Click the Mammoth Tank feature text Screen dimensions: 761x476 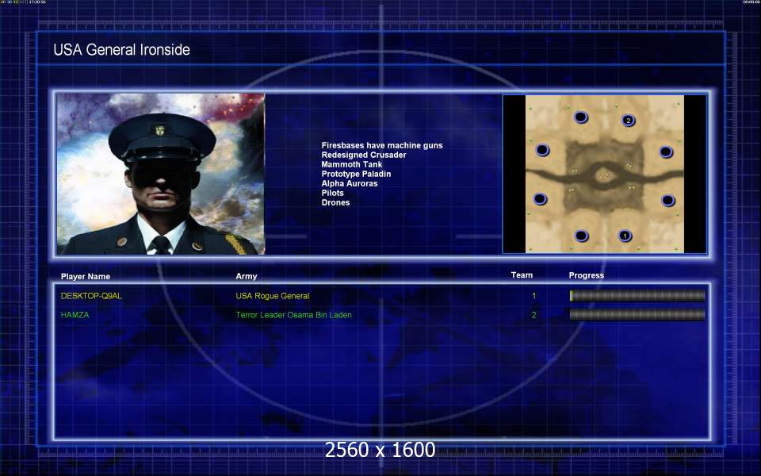[x=352, y=164]
